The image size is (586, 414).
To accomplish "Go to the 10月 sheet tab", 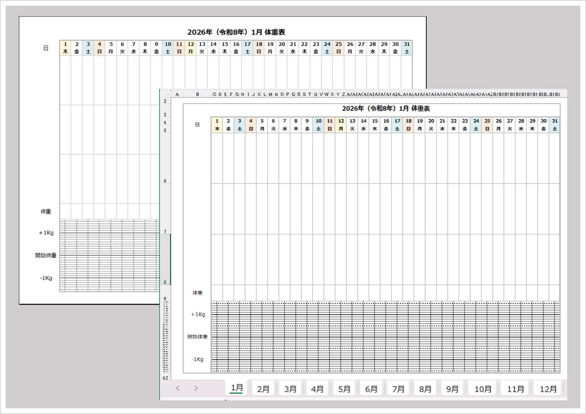I will click(483, 389).
